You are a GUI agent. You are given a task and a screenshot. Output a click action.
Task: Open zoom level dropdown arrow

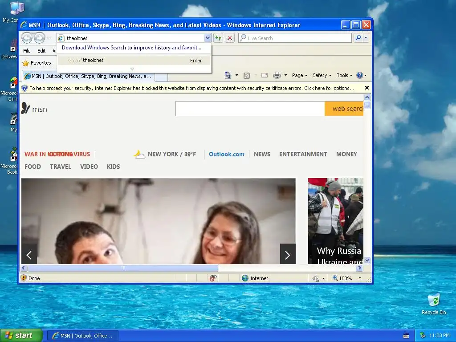(x=360, y=278)
